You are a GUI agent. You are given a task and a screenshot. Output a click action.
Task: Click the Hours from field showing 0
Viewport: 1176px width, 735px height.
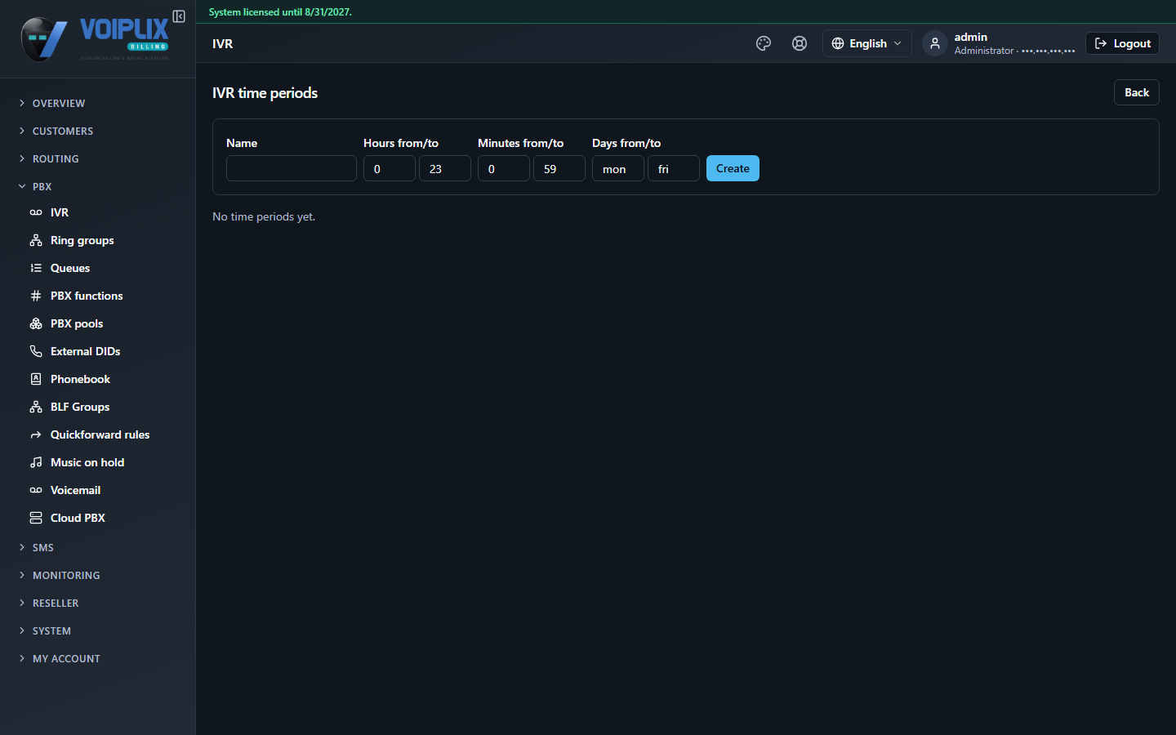(x=390, y=168)
